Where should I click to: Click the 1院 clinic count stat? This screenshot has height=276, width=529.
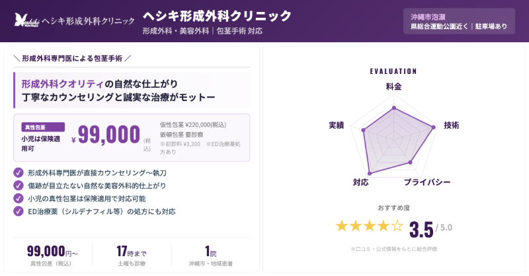pos(211,252)
